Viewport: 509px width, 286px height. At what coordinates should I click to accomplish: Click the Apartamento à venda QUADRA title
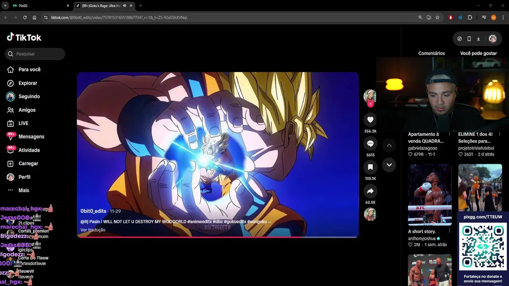426,138
